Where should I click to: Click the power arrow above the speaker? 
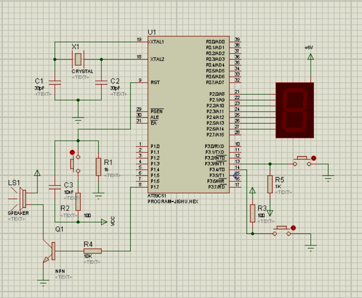[37, 173]
